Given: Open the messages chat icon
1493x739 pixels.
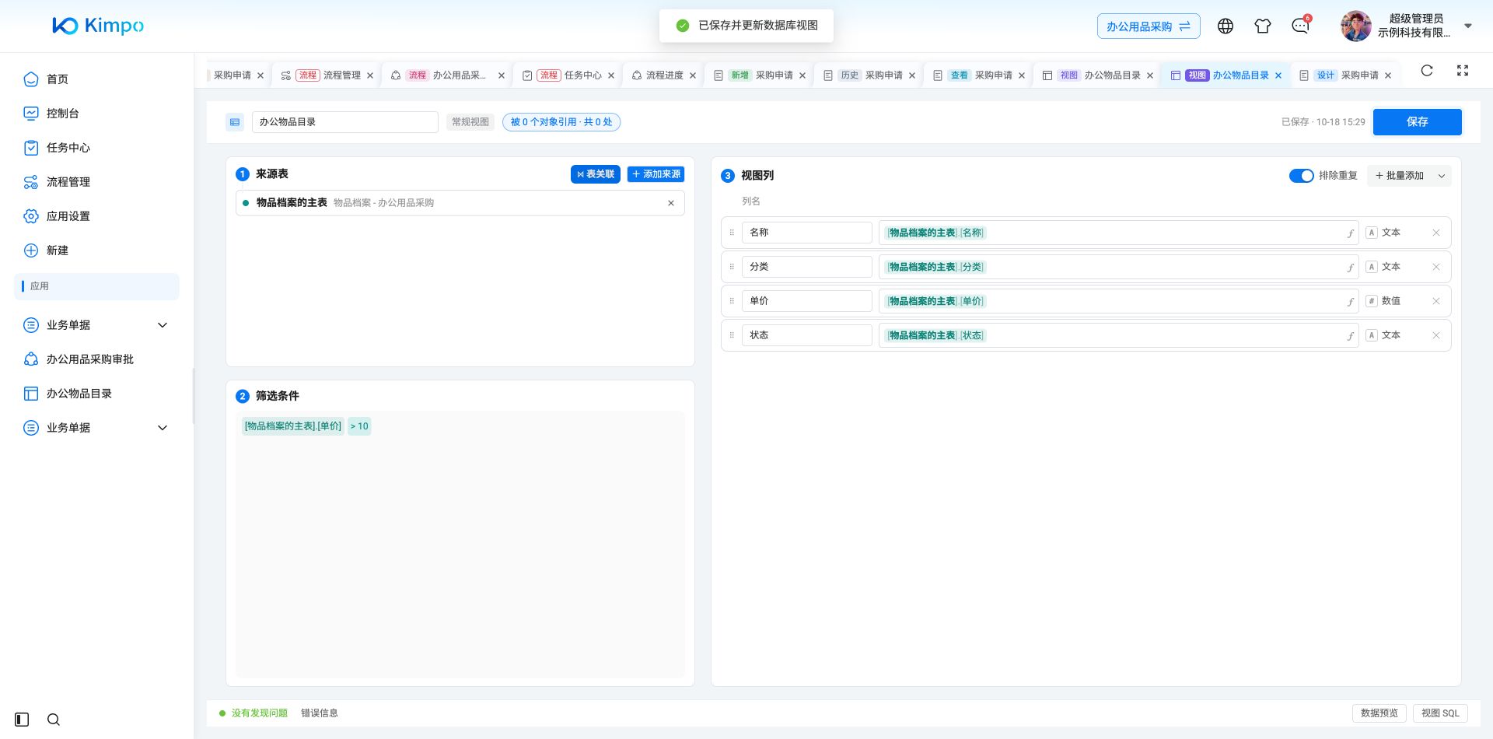Looking at the screenshot, I should click(1300, 26).
